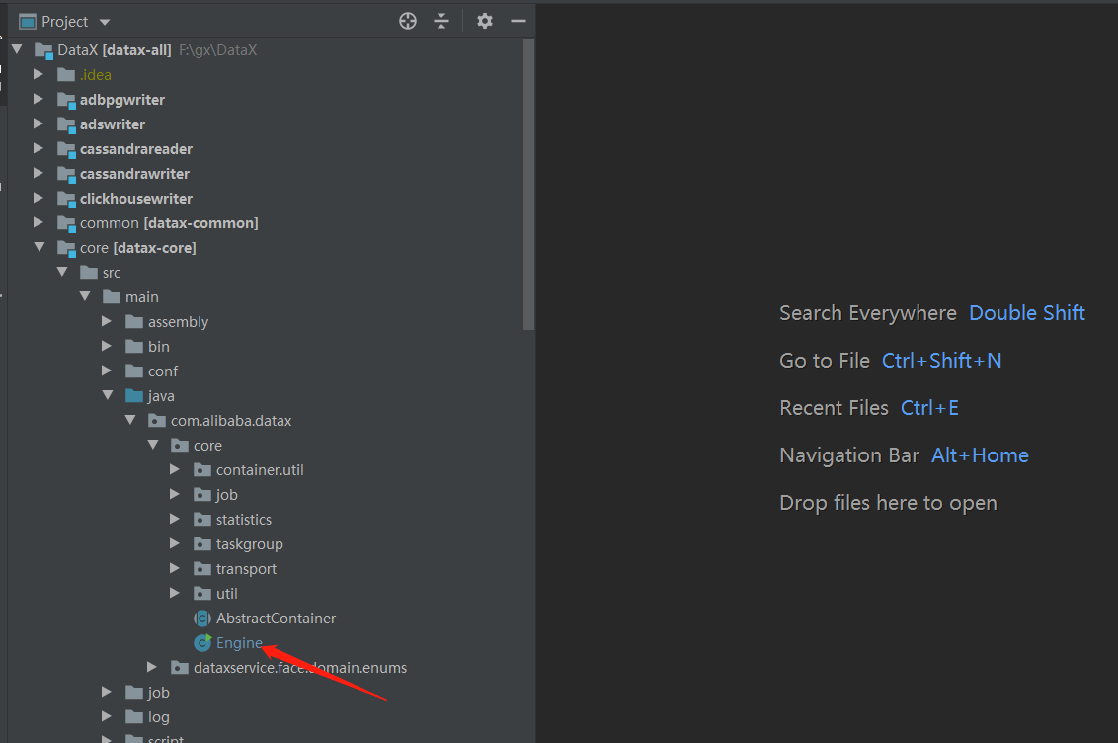
Task: Expand the bin folder arrow
Action: (x=107, y=346)
